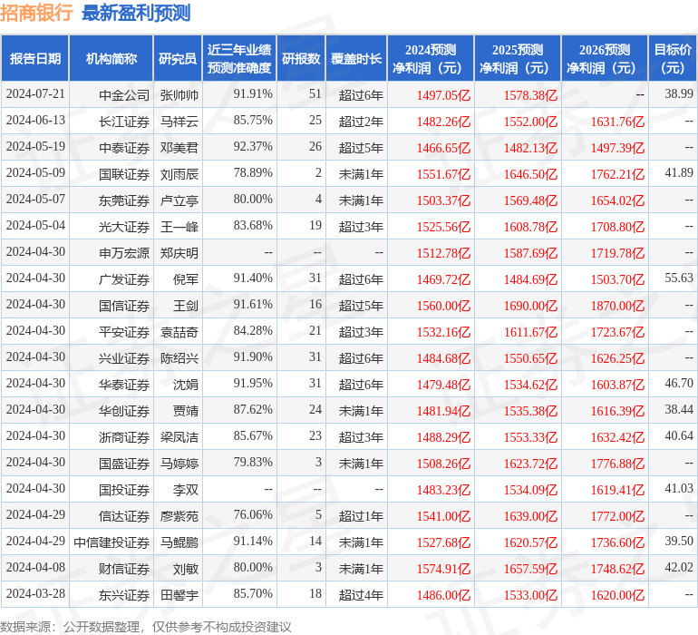Click the target price 42.02

pos(679,567)
